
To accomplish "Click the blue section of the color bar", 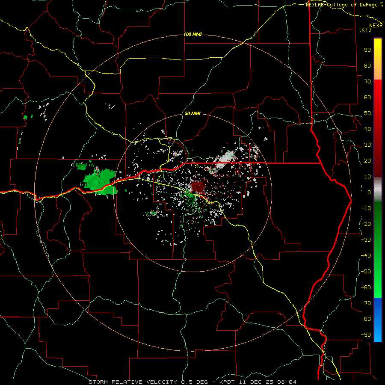I will tap(378, 320).
